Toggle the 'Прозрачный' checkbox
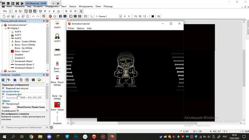The height and width of the screenshot is (140, 249). tap(3, 104)
